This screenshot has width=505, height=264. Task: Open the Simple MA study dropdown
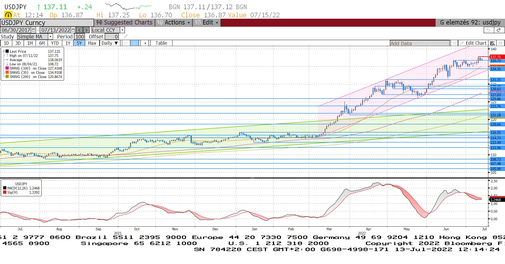point(50,37)
